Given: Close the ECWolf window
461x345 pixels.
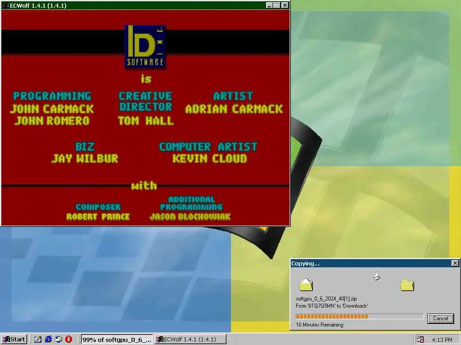Looking at the screenshot, I should [285, 5].
